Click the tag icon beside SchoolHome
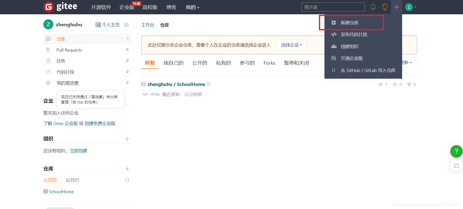463x209 pixels. point(209,84)
